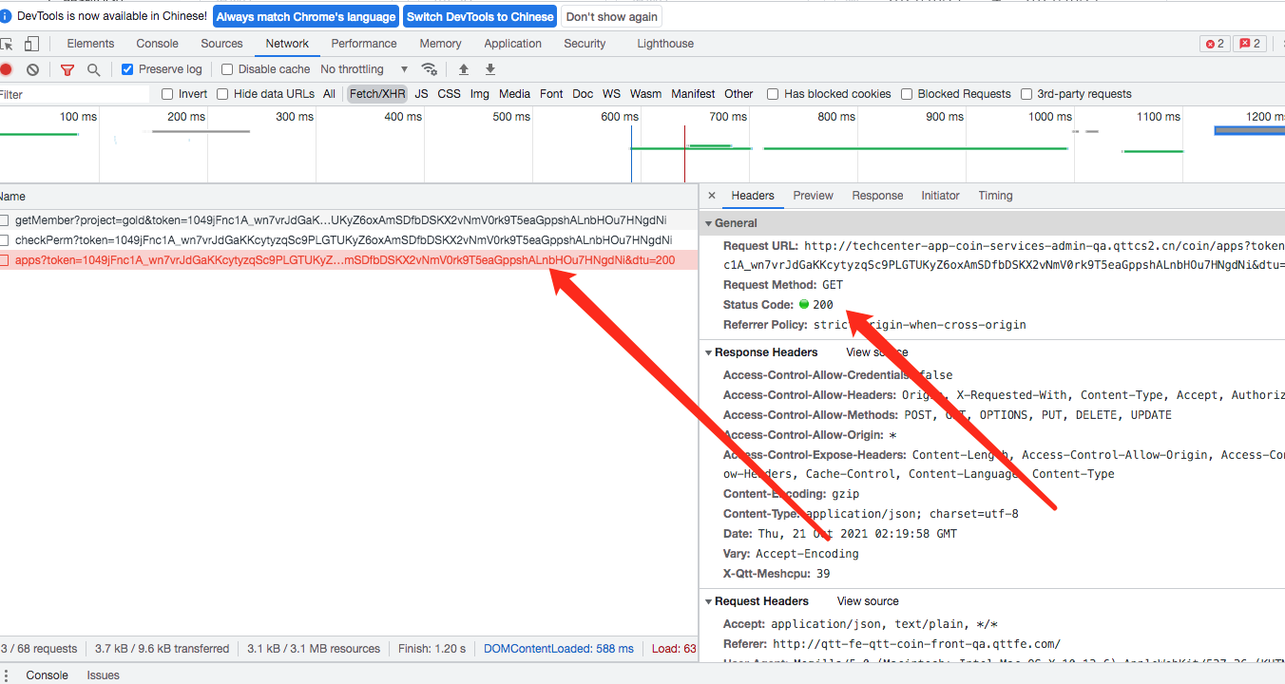This screenshot has height=684, width=1285.
Task: Click the inspect element selector icon
Action: point(6,44)
